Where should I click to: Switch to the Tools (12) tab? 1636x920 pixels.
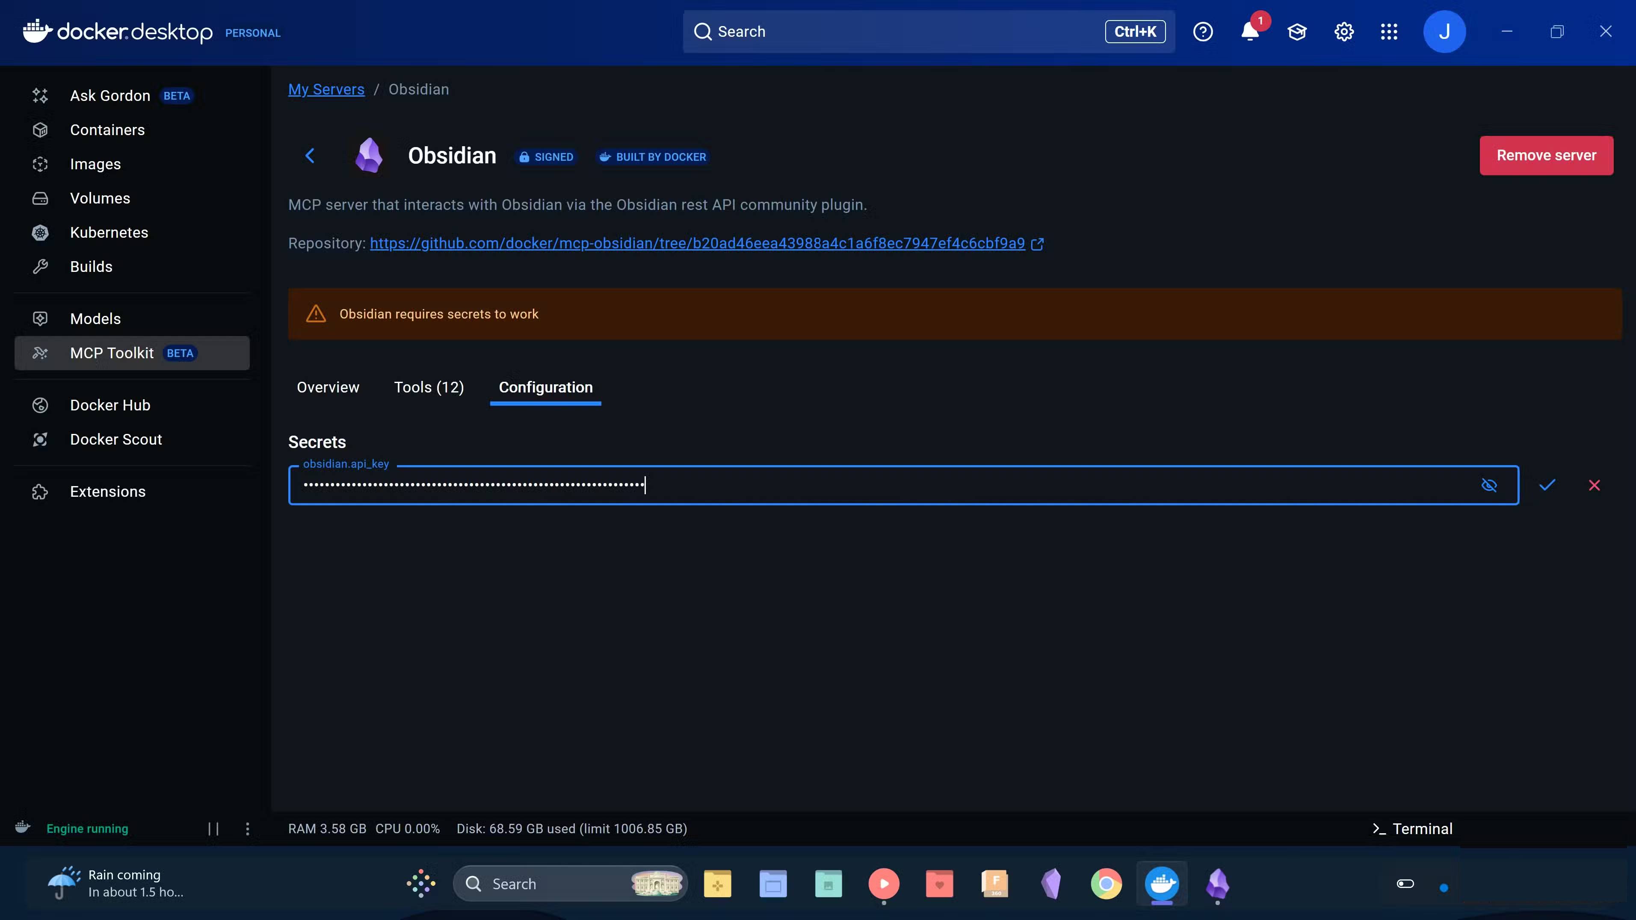pyautogui.click(x=429, y=387)
